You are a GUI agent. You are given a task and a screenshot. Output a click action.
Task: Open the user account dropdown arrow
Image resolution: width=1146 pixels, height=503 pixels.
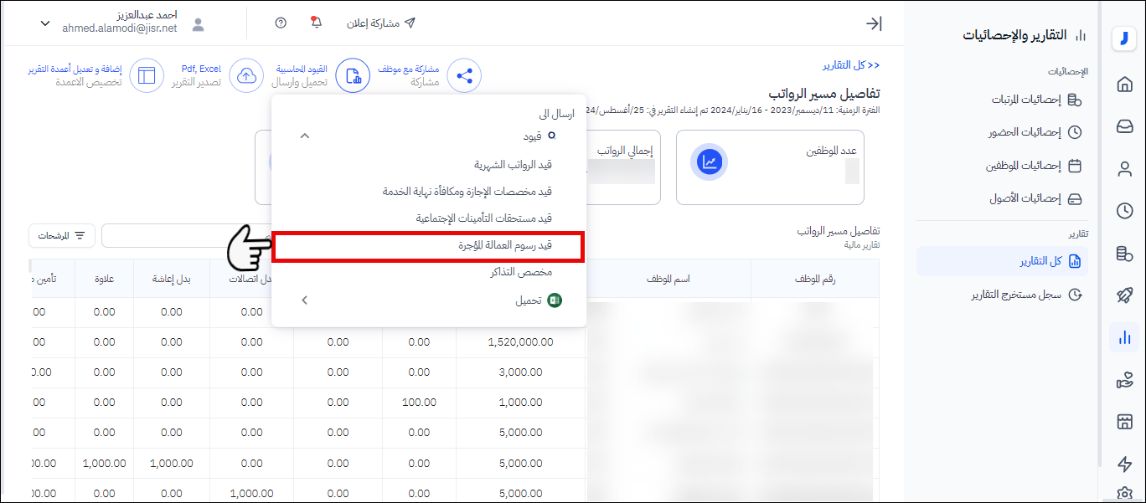45,23
